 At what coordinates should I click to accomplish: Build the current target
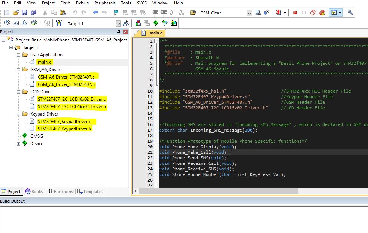tap(15, 22)
